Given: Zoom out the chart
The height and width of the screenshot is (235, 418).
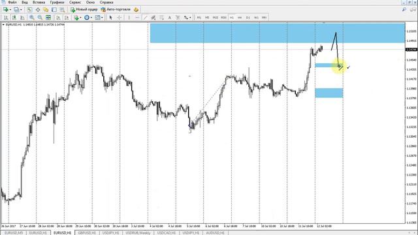Looking at the screenshot, I should coord(40,18).
